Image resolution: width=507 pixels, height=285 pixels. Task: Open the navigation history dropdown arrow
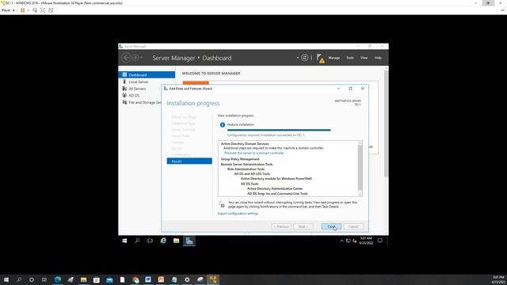pyautogui.click(x=141, y=58)
